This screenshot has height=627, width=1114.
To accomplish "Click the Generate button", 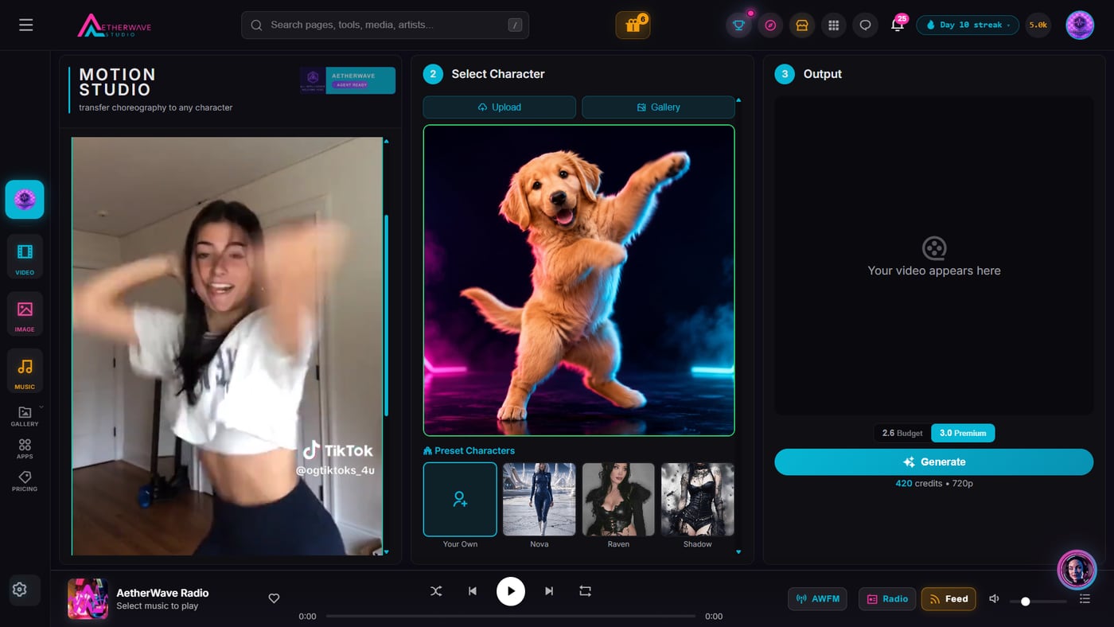I will [x=934, y=462].
